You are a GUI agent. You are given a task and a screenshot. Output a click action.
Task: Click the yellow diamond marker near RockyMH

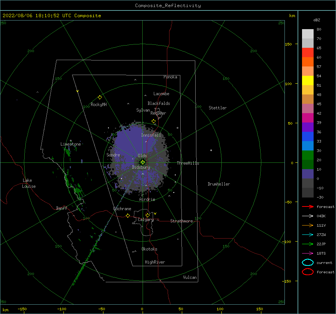tap(100, 97)
